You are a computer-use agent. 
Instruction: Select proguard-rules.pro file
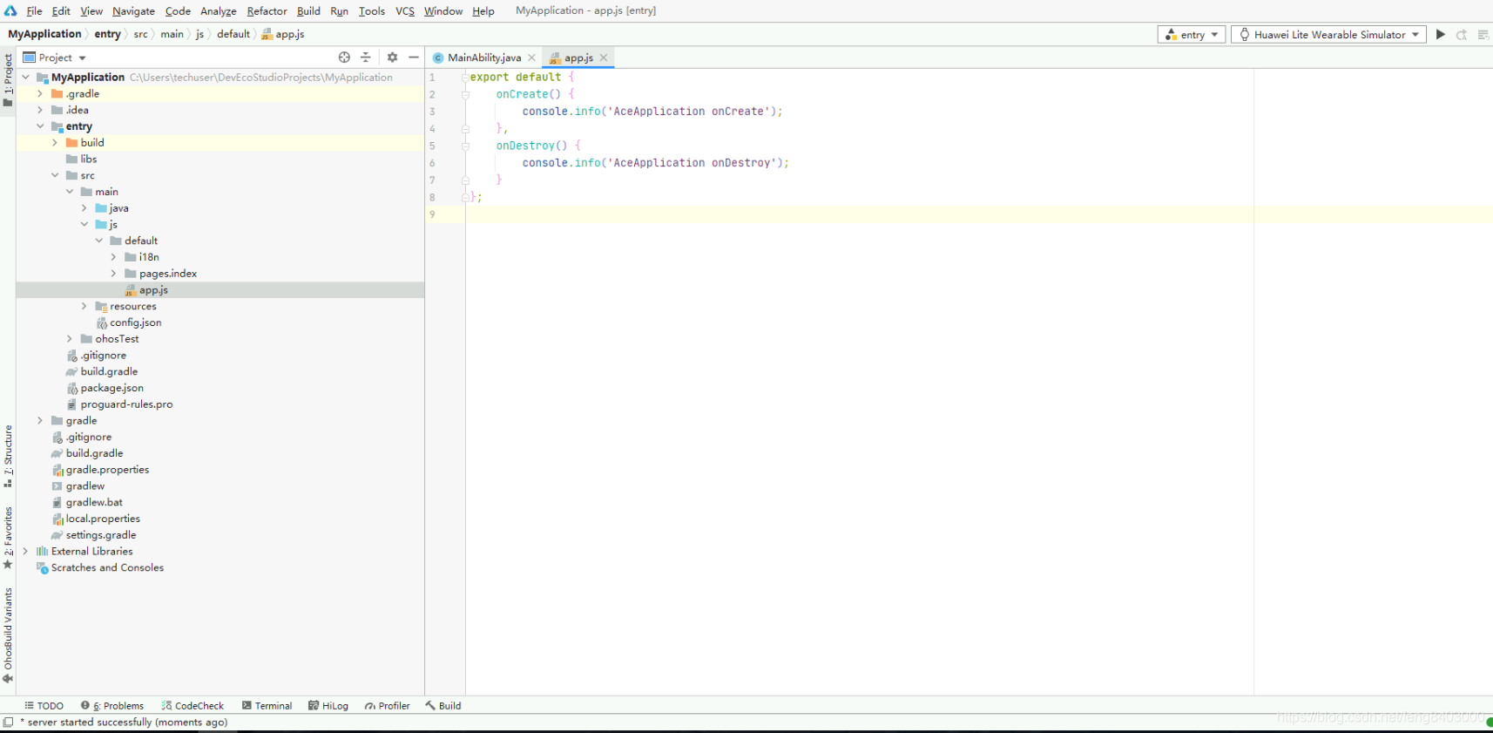126,404
